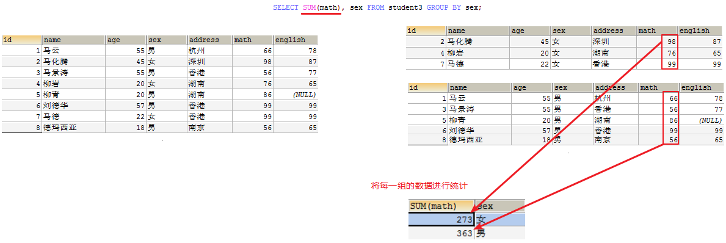The width and height of the screenshot is (726, 243).
Task: Click the english header in the eight-row table
Action: tap(296, 40)
